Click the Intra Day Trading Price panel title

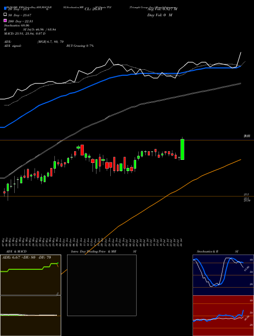[93, 251]
